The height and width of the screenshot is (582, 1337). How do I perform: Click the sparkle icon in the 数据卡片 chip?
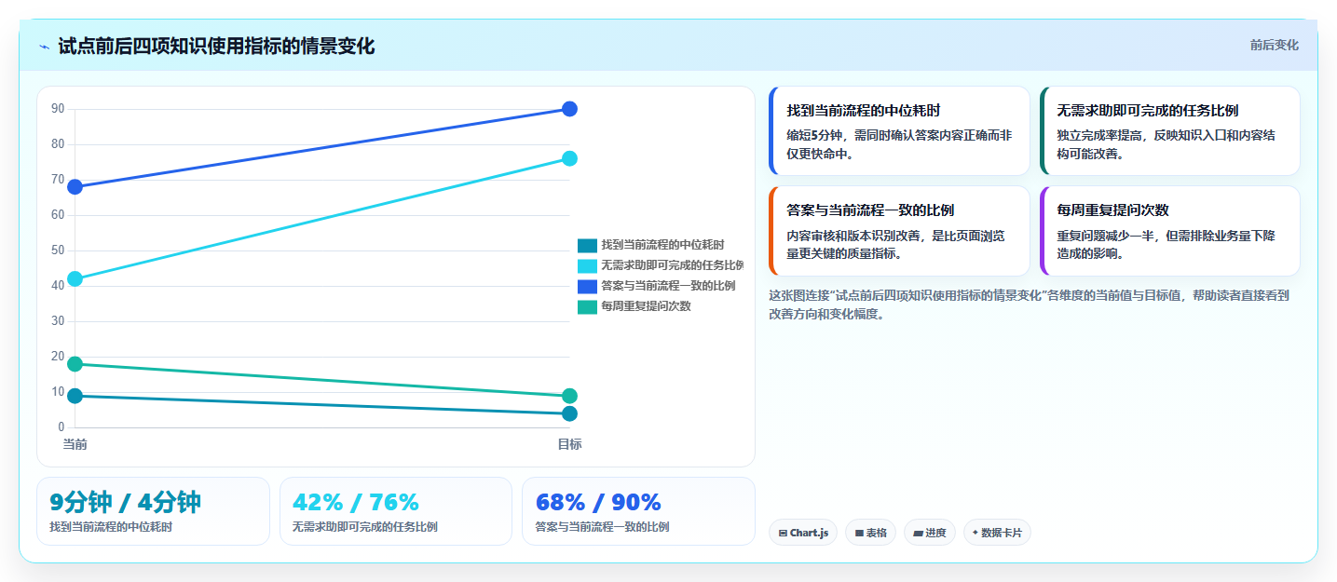(x=975, y=533)
